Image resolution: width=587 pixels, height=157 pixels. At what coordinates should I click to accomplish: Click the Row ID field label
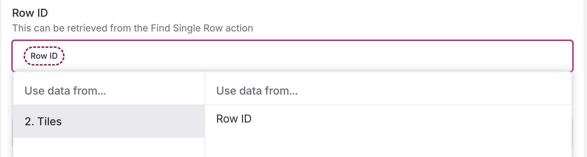click(x=30, y=13)
